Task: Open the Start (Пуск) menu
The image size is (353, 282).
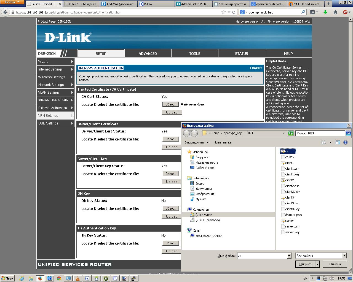Action: pos(7,278)
